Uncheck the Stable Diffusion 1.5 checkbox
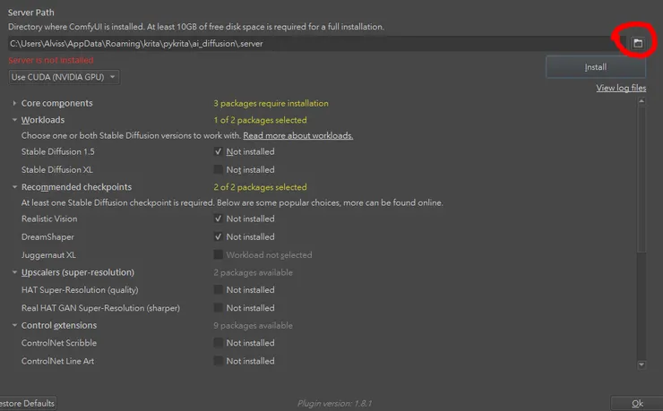This screenshot has height=411, width=663. point(219,152)
